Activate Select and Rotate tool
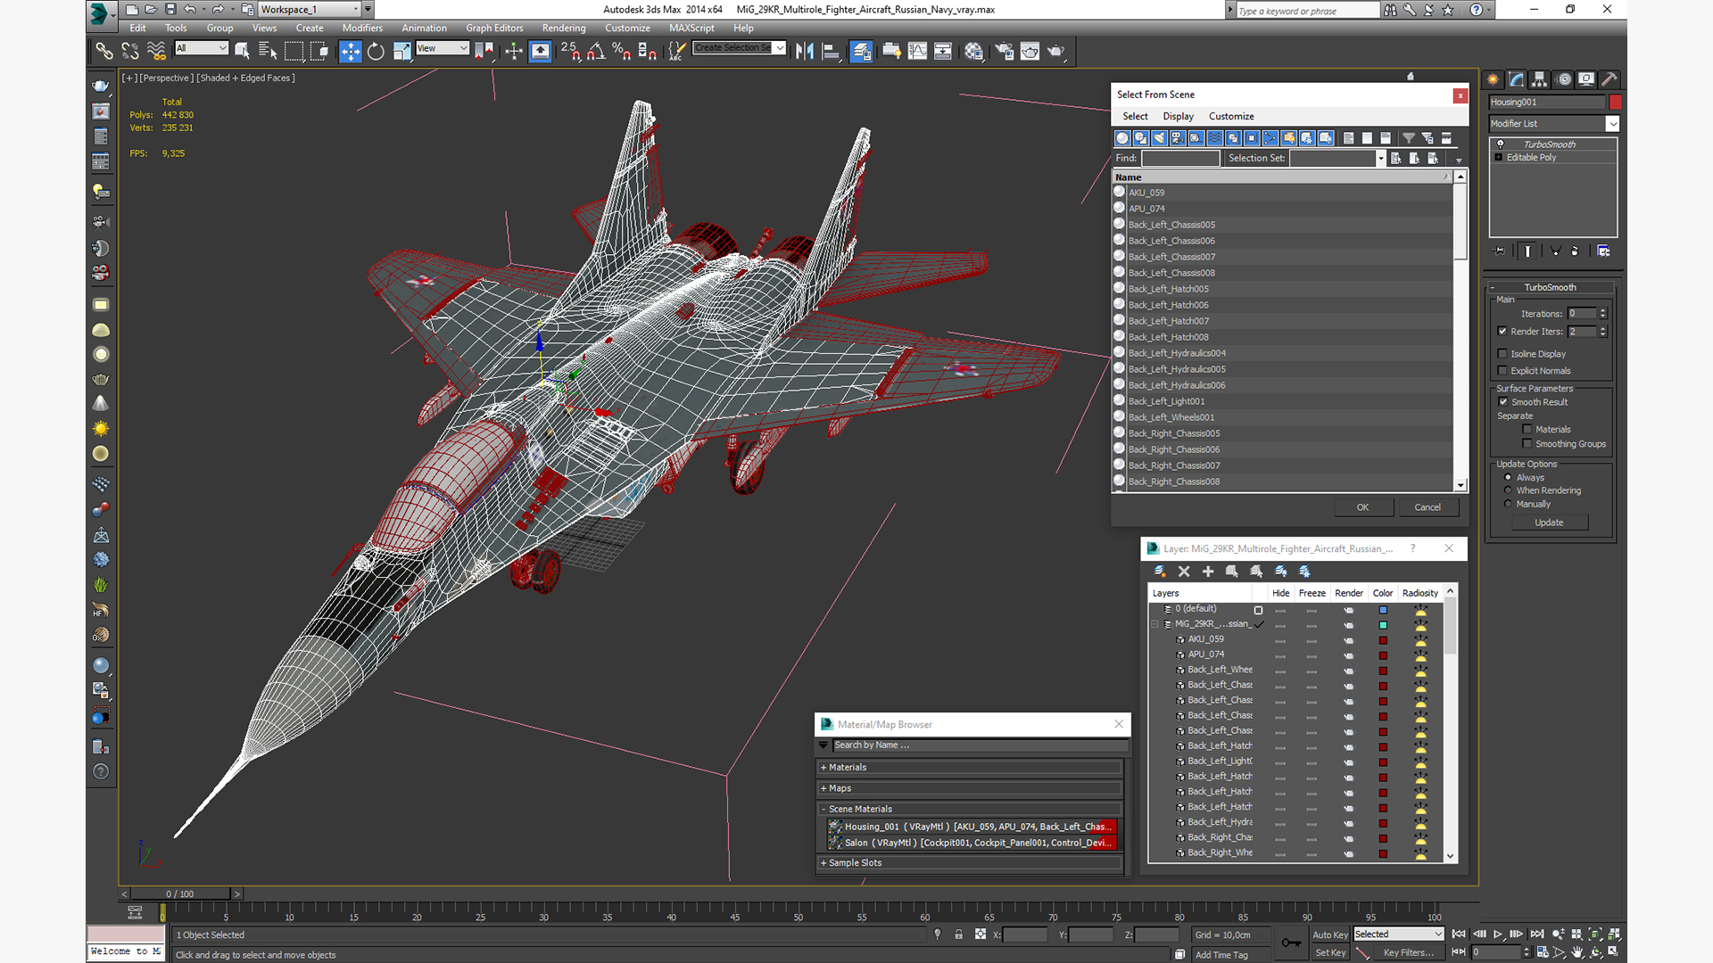The width and height of the screenshot is (1713, 963). coord(376,51)
